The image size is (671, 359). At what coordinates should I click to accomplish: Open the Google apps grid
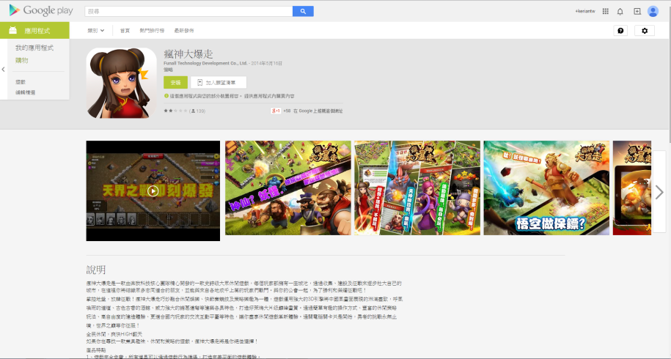click(x=605, y=11)
